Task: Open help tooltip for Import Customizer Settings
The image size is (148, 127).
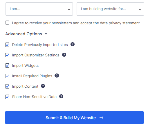Action: tap(64, 55)
